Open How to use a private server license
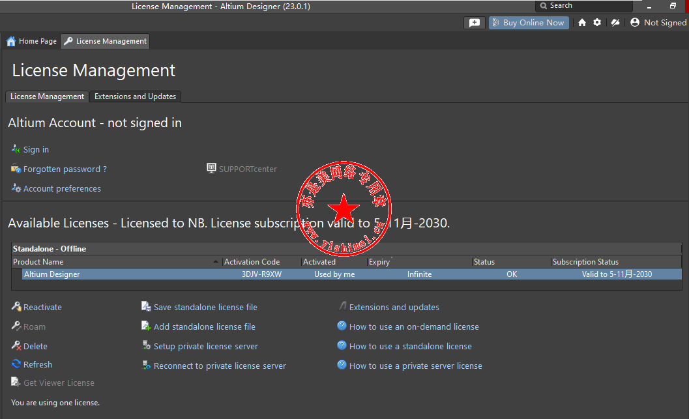 [x=416, y=366]
